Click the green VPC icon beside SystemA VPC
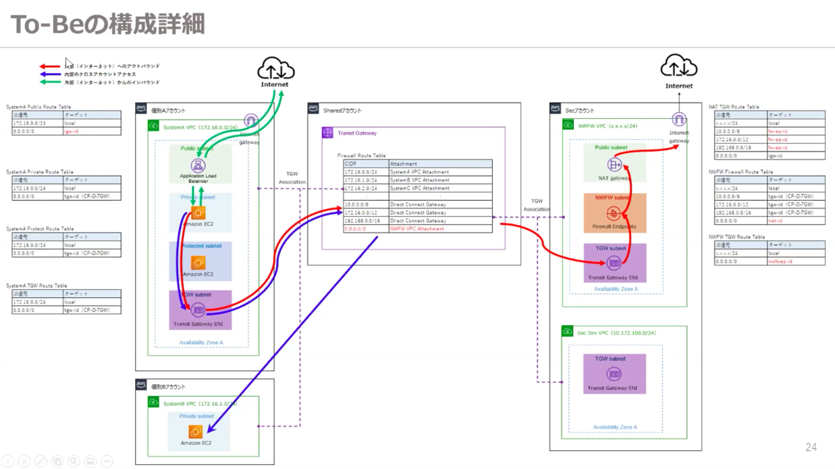The width and height of the screenshot is (835, 469). point(154,126)
